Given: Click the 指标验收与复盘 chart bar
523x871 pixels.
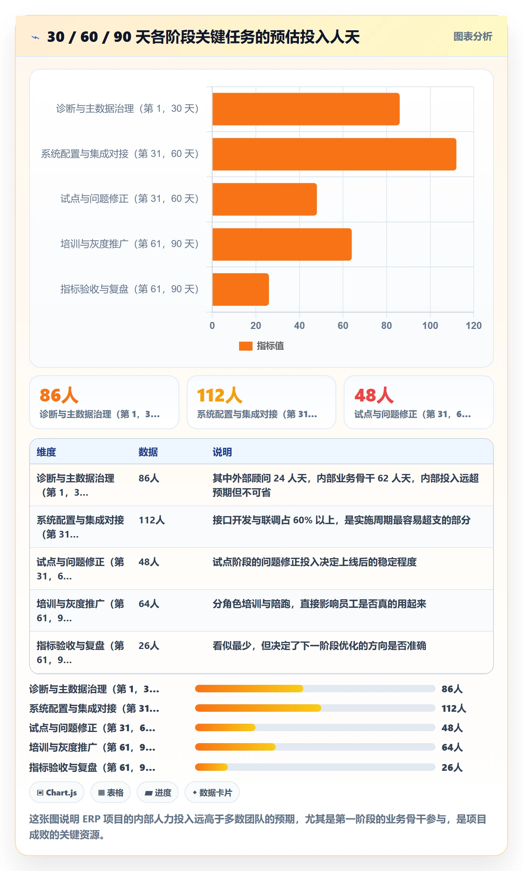Looking at the screenshot, I should [241, 289].
